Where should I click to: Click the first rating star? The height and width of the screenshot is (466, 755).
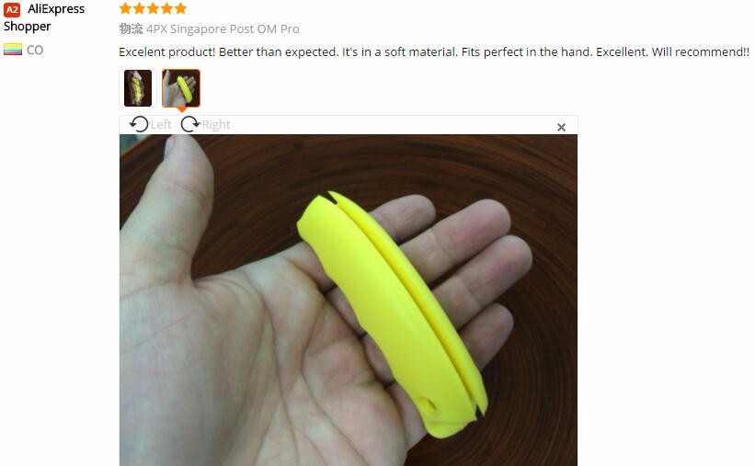(x=125, y=8)
